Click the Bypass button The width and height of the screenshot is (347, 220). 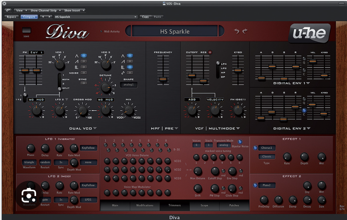click(x=12, y=17)
